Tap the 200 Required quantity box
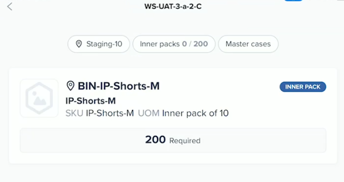This screenshot has width=344, height=182. click(173, 140)
